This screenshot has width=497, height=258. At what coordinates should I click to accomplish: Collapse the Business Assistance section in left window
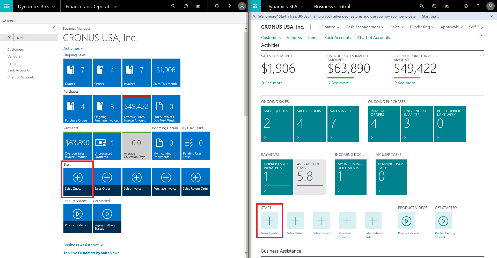tap(83, 245)
